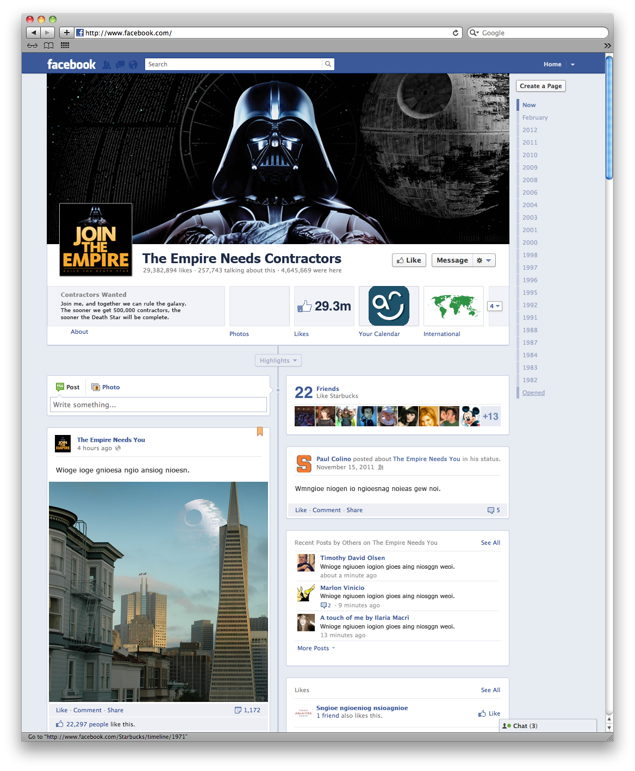Viewport: 635px width, 771px height.
Task: Click the post privacy globe icon
Action: coord(118,448)
